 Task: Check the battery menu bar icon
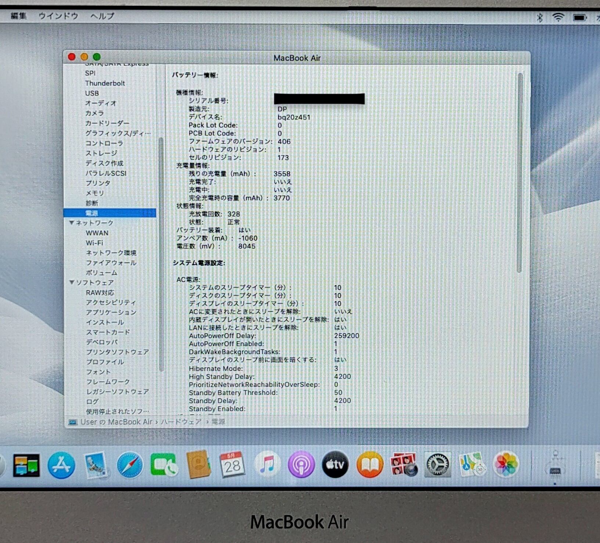[579, 17]
